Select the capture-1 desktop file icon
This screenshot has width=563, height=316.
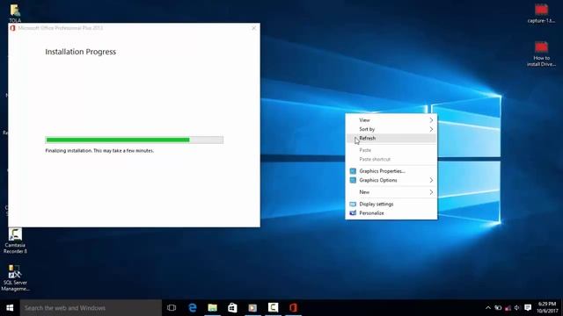[541, 14]
